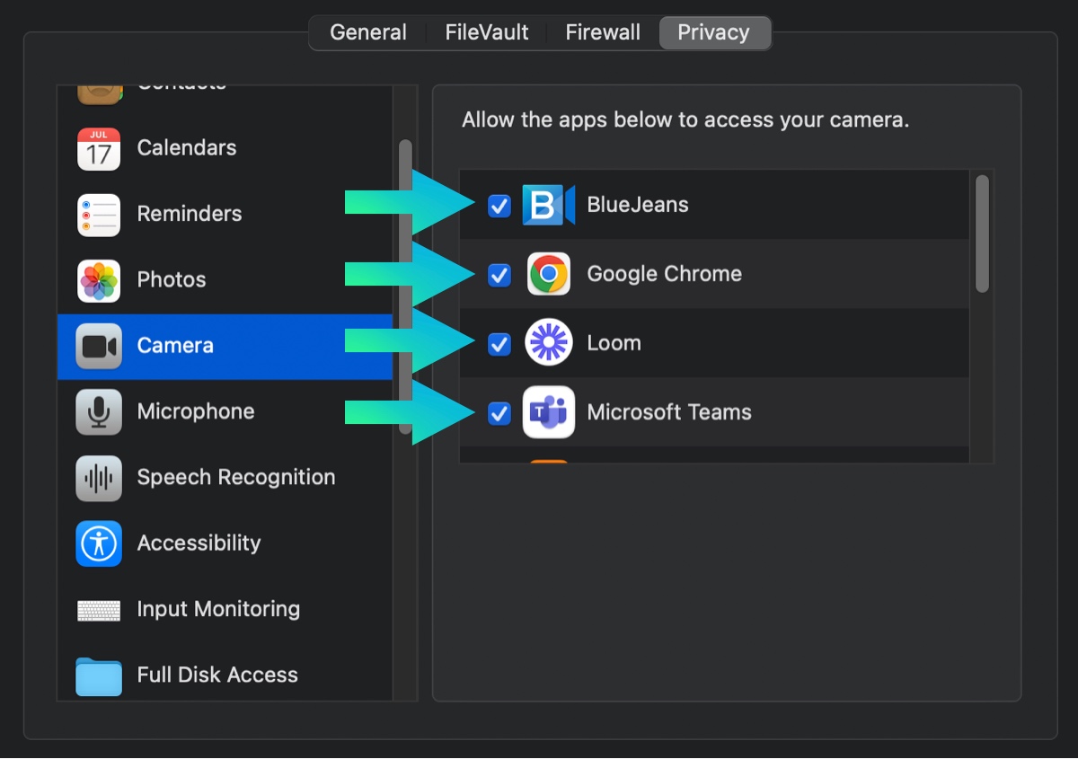Select the Microphone icon in sidebar
The width and height of the screenshot is (1078, 759).
(x=99, y=412)
